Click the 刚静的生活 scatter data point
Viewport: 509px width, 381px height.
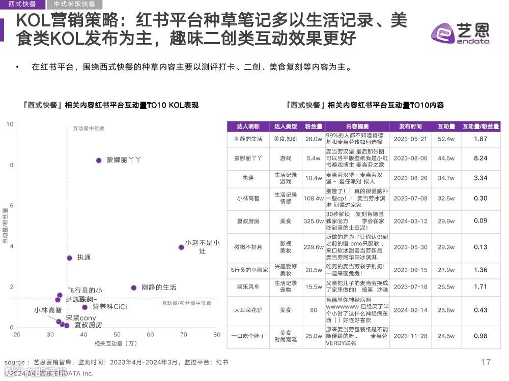pyautogui.click(x=133, y=288)
